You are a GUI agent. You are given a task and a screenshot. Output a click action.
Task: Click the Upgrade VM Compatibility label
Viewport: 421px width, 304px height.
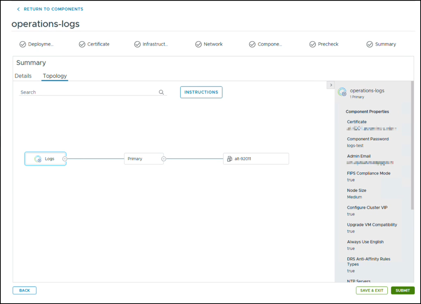pos(372,225)
